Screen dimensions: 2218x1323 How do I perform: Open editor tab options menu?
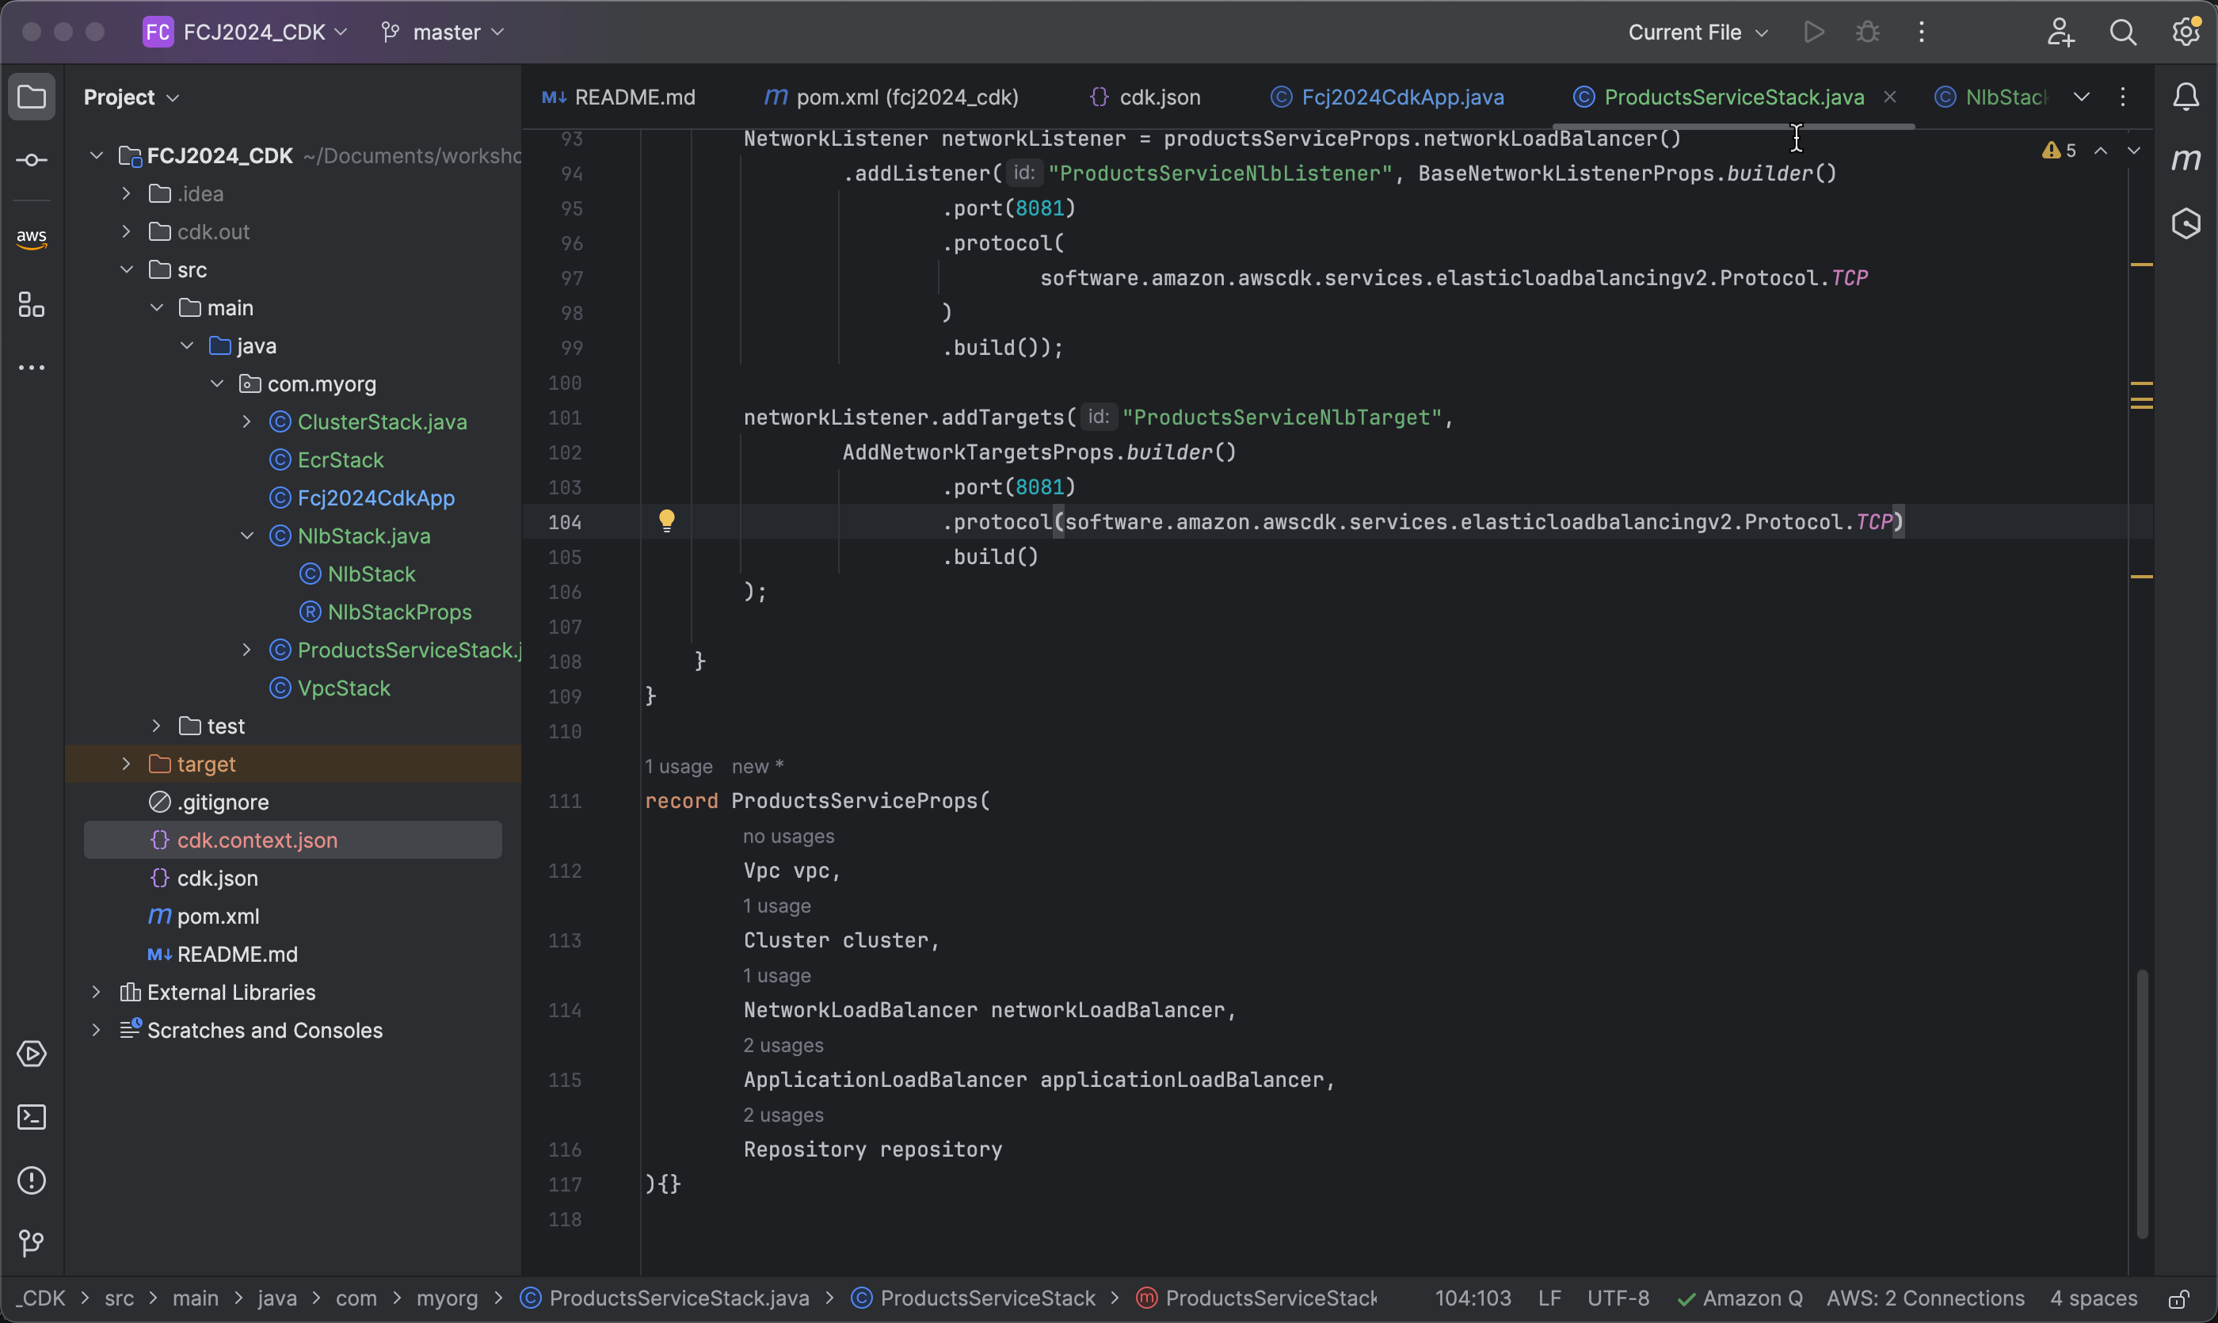pos(2123,97)
